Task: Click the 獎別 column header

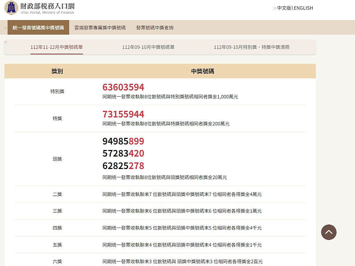Action: [57, 71]
